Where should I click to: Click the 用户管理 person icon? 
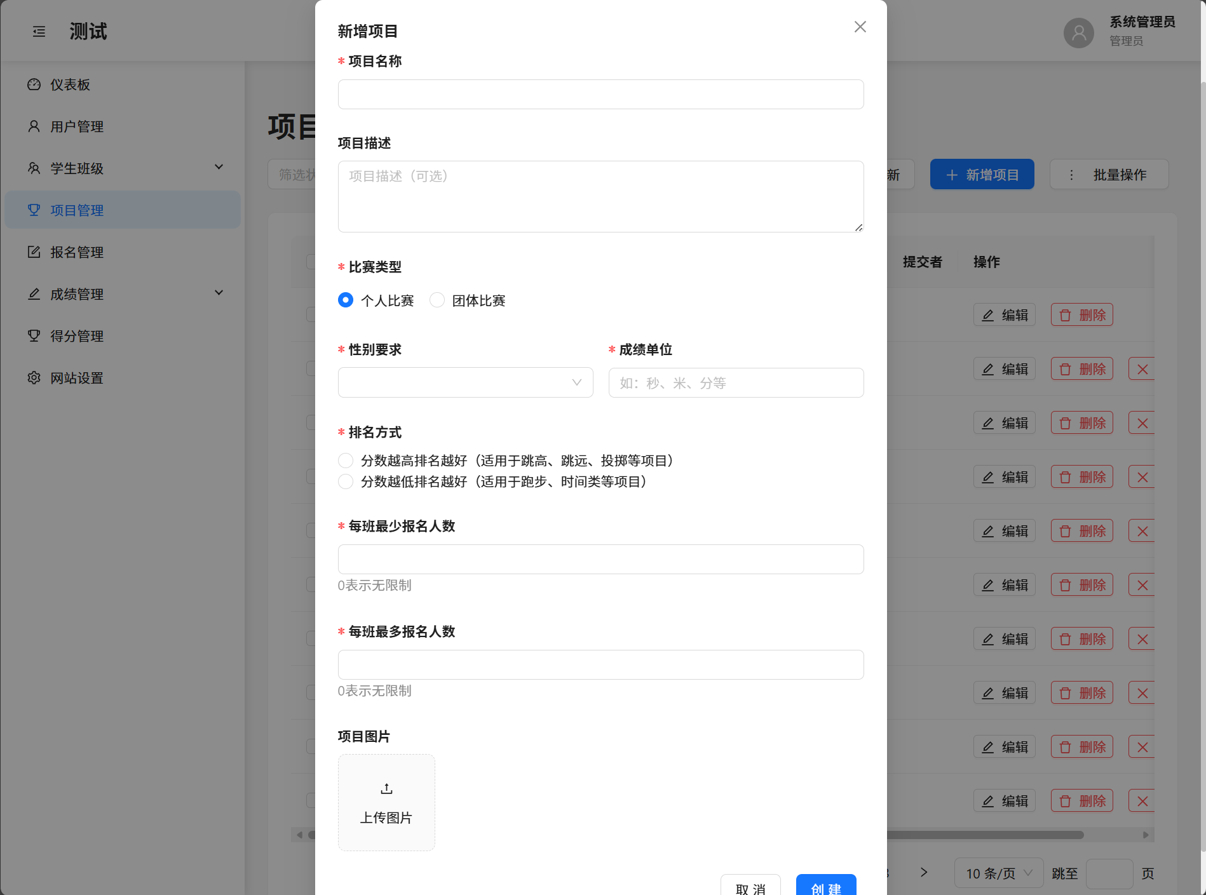pos(34,126)
